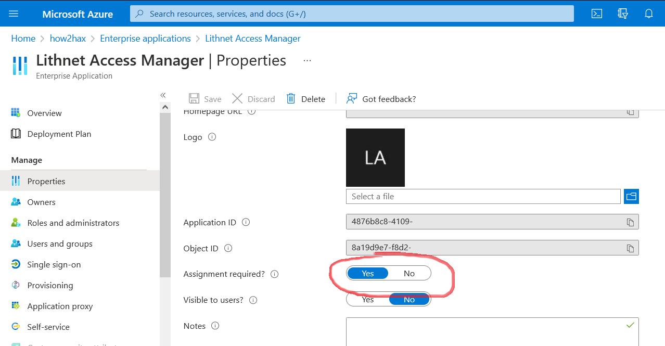The height and width of the screenshot is (346, 665).
Task: Set Visible to users to Yes
Action: (368, 300)
